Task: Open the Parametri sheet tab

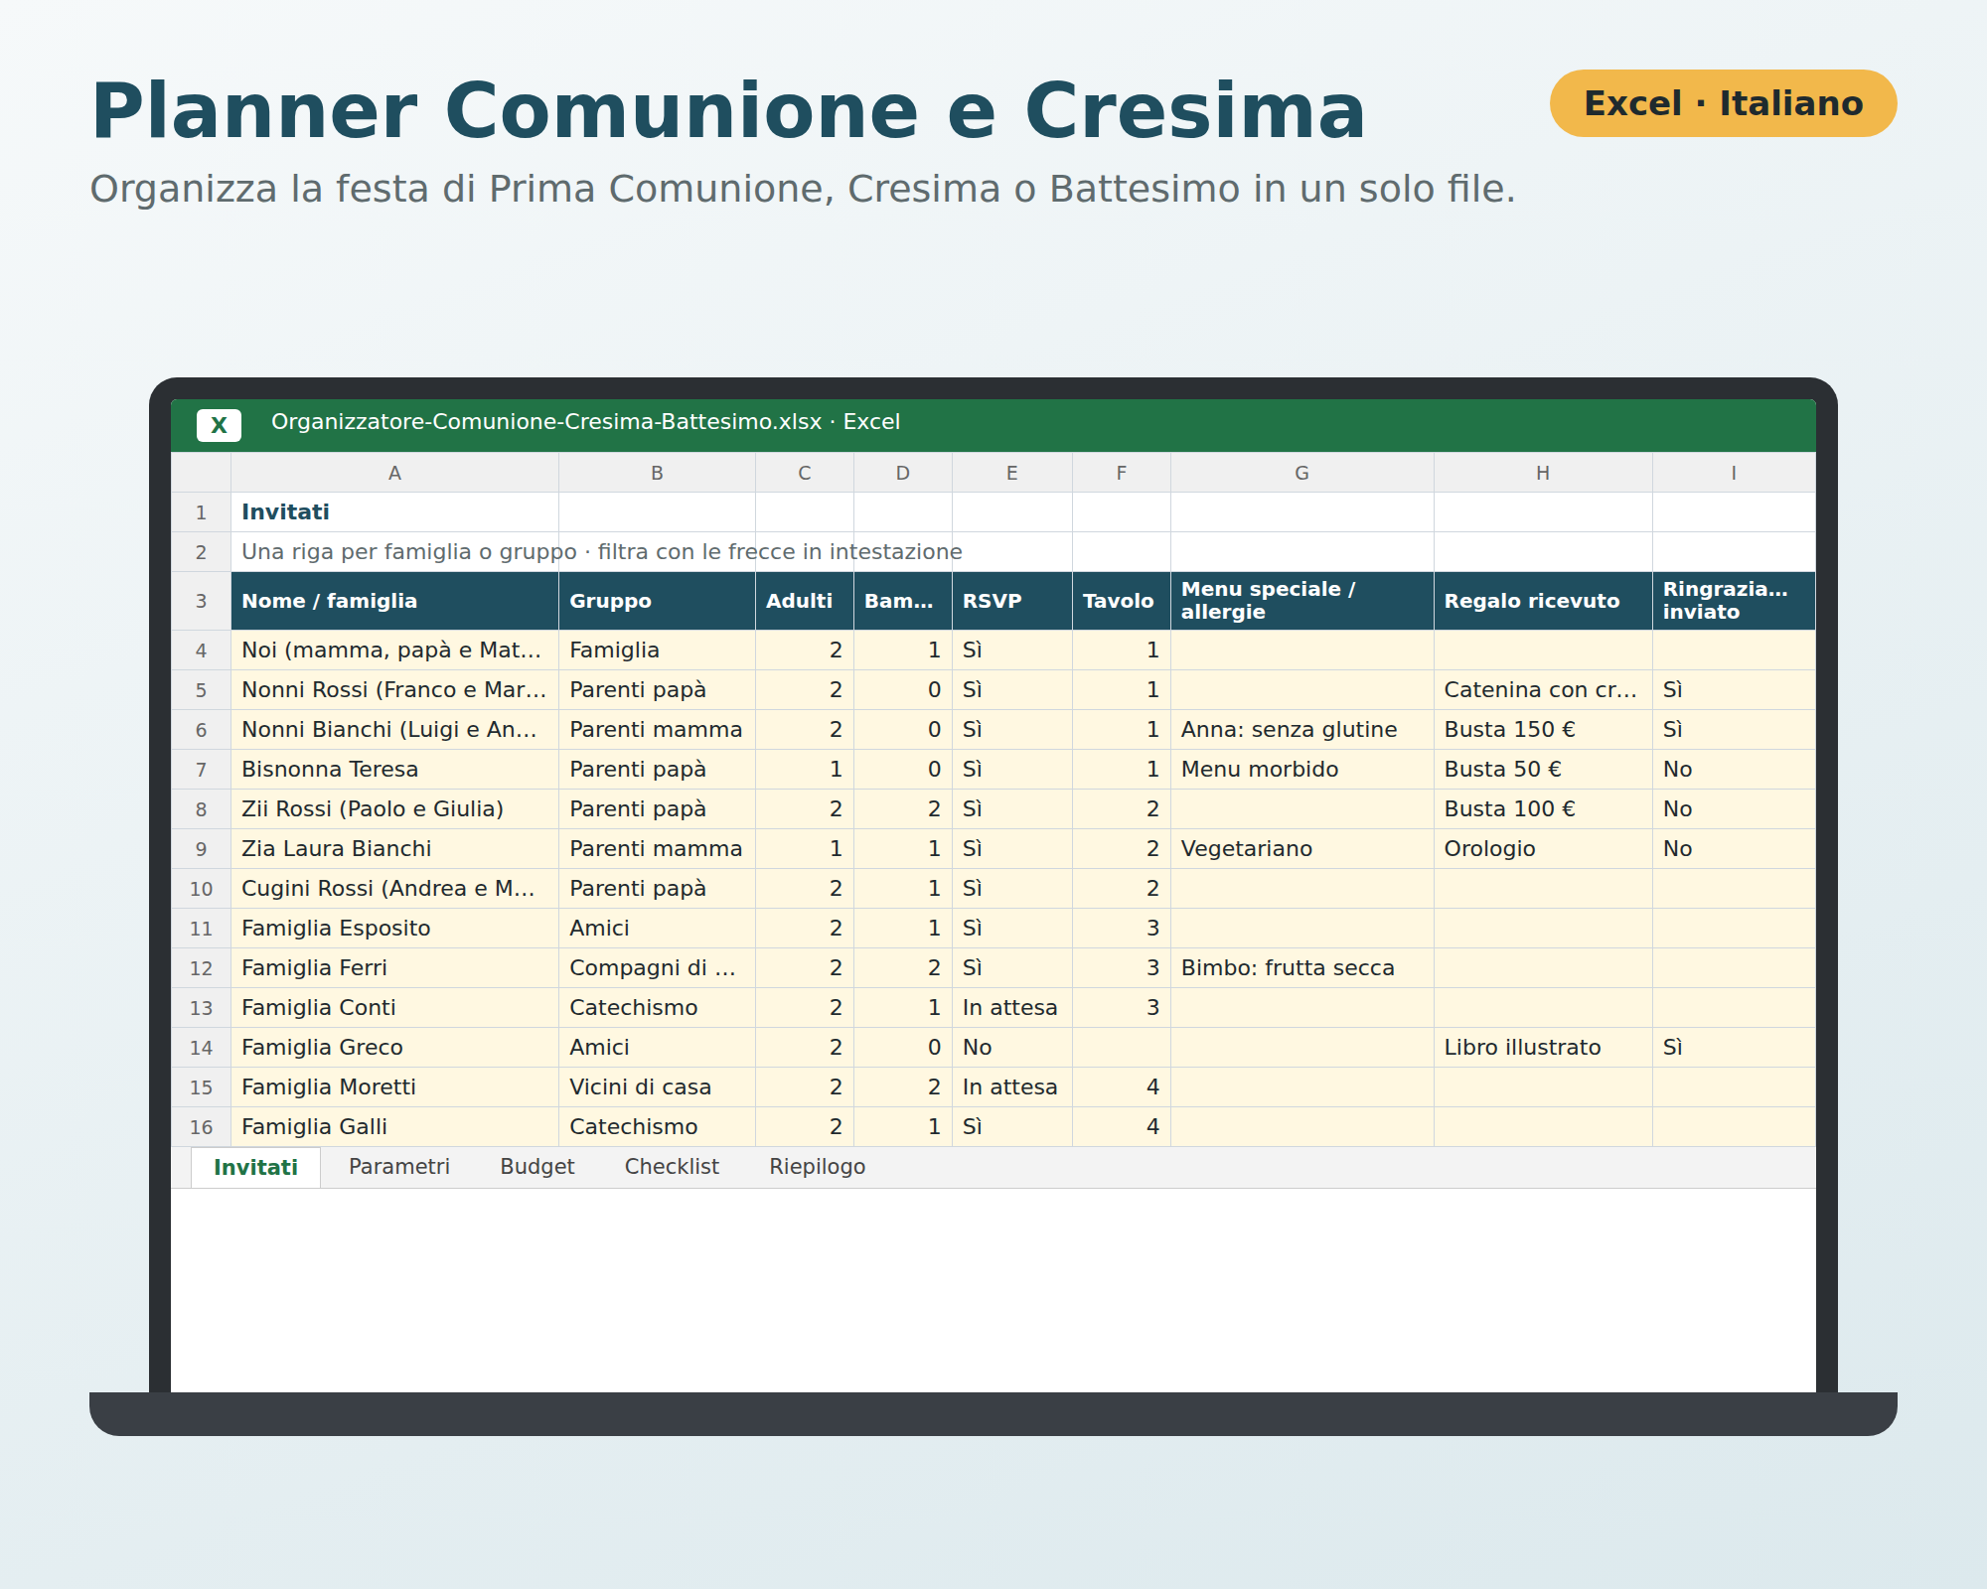Action: 399,1167
